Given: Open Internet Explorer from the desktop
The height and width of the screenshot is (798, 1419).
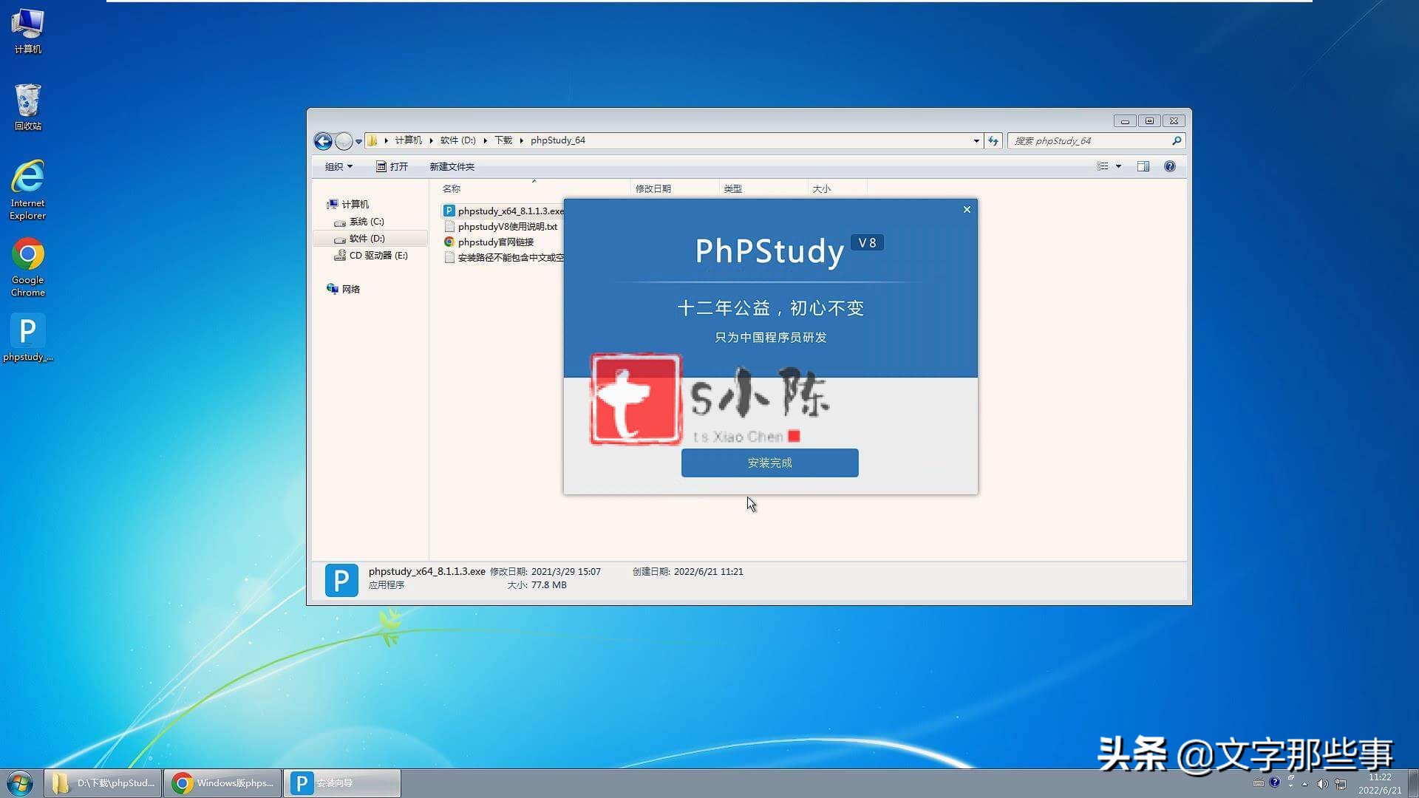Looking at the screenshot, I should [27, 177].
